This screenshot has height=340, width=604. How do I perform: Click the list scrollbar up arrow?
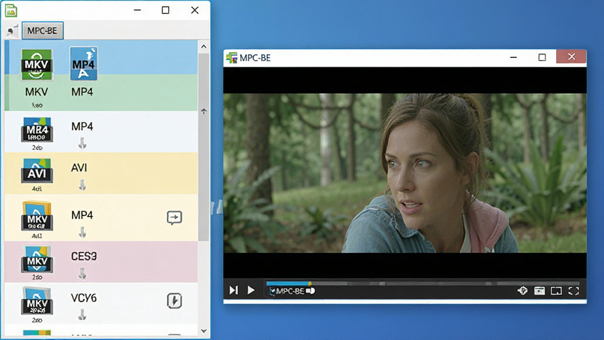(x=203, y=47)
